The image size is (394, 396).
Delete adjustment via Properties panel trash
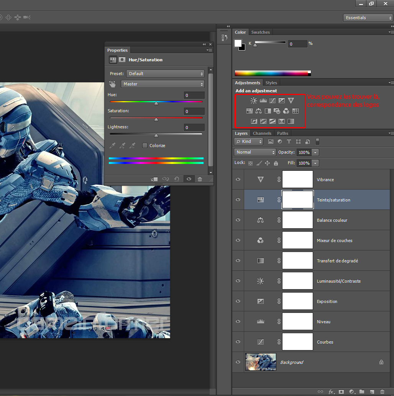pos(200,179)
